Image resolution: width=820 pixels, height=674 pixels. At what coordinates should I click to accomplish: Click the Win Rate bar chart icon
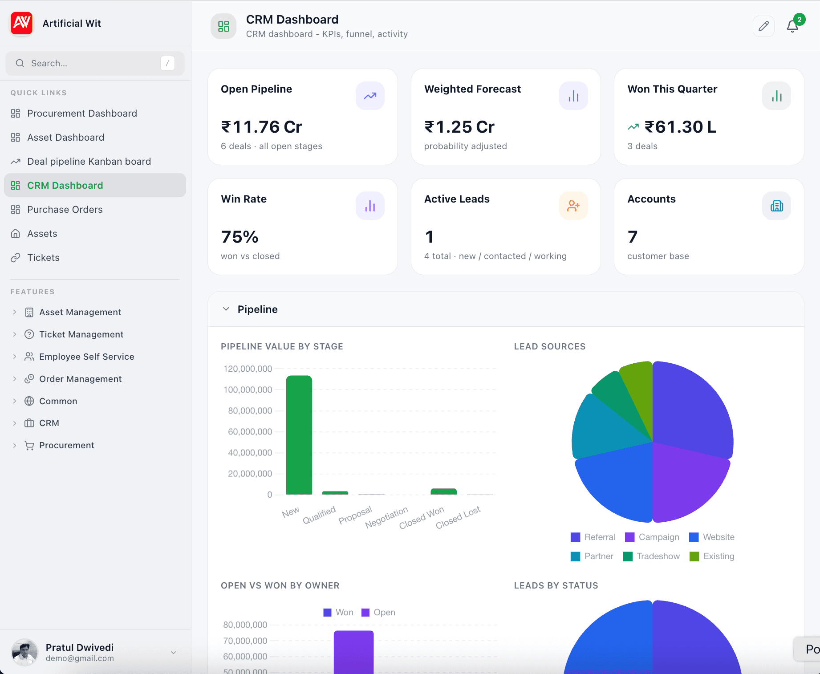[x=370, y=206]
